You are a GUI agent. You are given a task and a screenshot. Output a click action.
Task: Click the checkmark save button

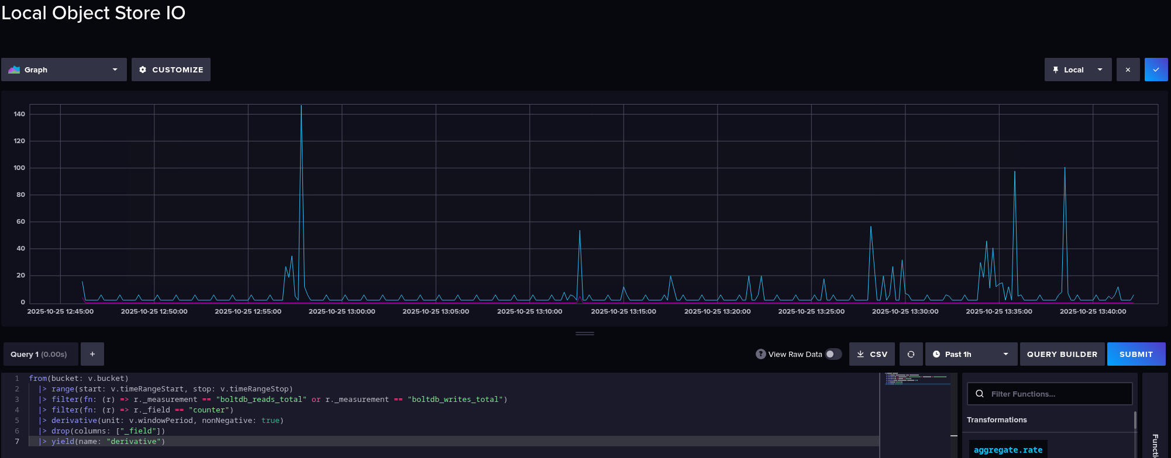pyautogui.click(x=1156, y=70)
